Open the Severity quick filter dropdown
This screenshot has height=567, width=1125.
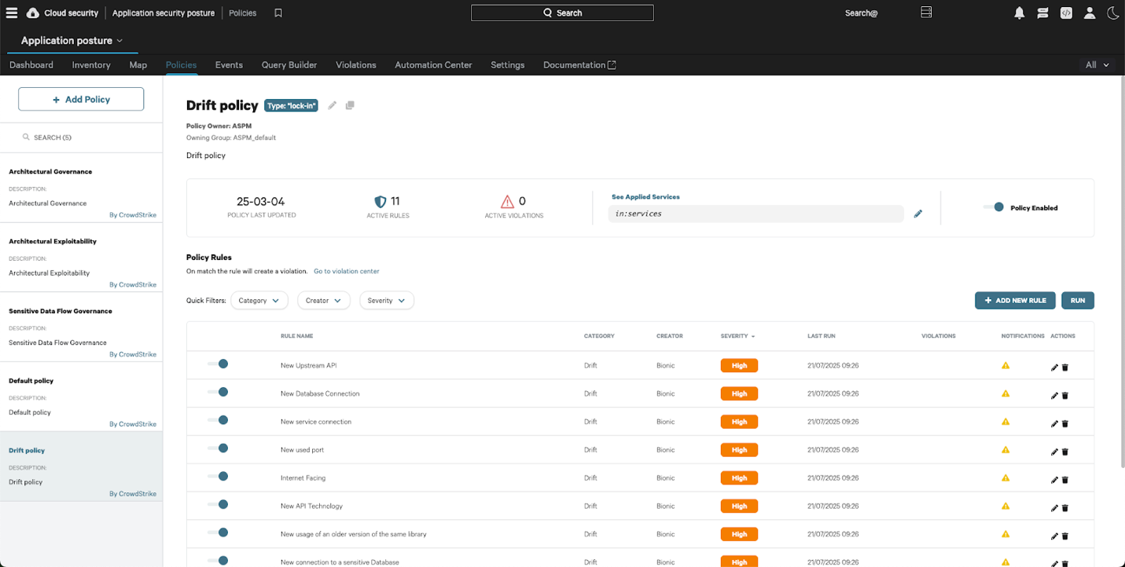pos(386,301)
